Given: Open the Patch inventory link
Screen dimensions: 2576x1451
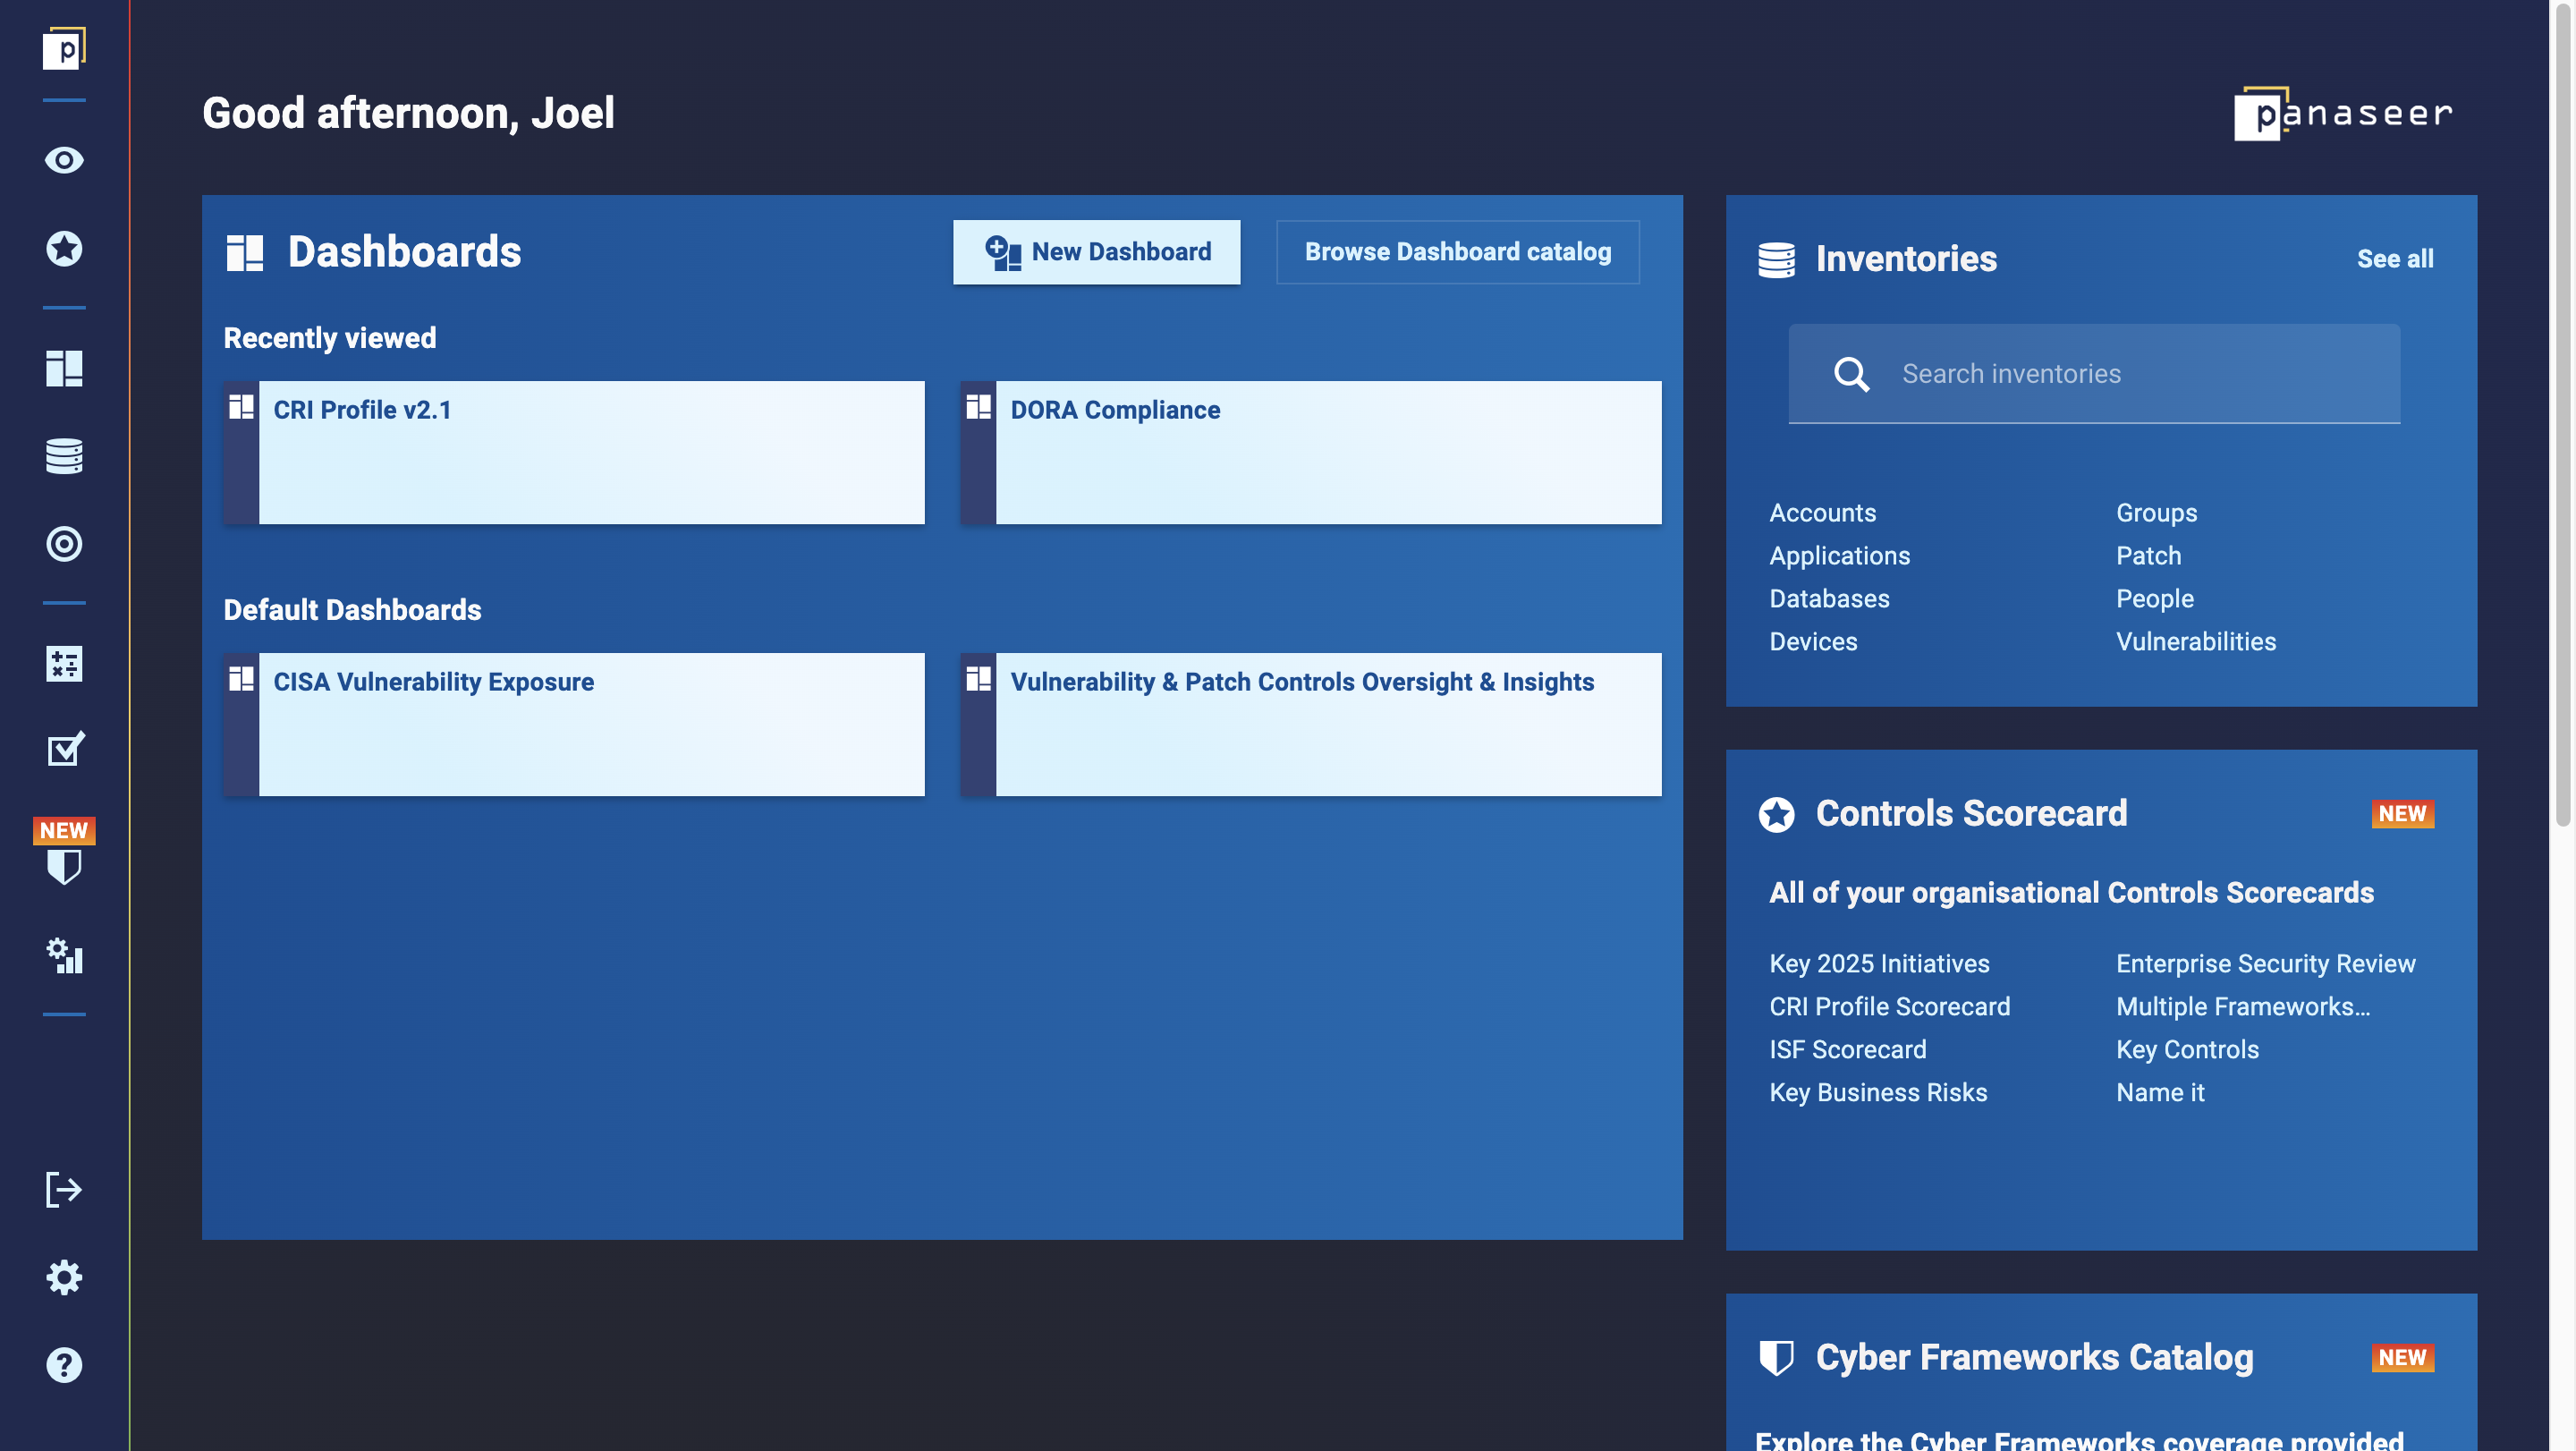Looking at the screenshot, I should click(x=2148, y=556).
